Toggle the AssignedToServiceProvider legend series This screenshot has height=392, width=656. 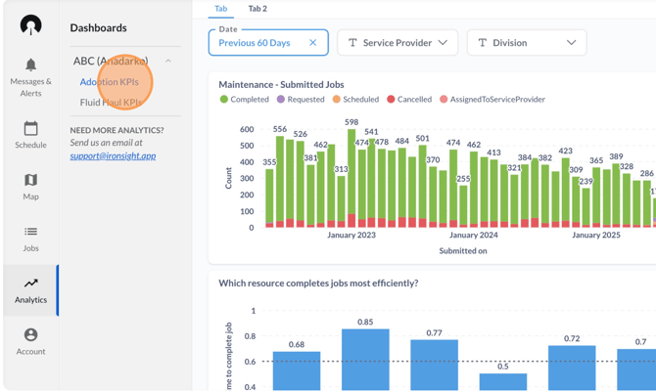click(x=492, y=99)
